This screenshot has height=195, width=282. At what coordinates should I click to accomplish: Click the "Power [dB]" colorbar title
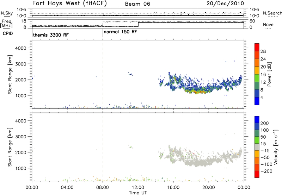click(x=269, y=74)
